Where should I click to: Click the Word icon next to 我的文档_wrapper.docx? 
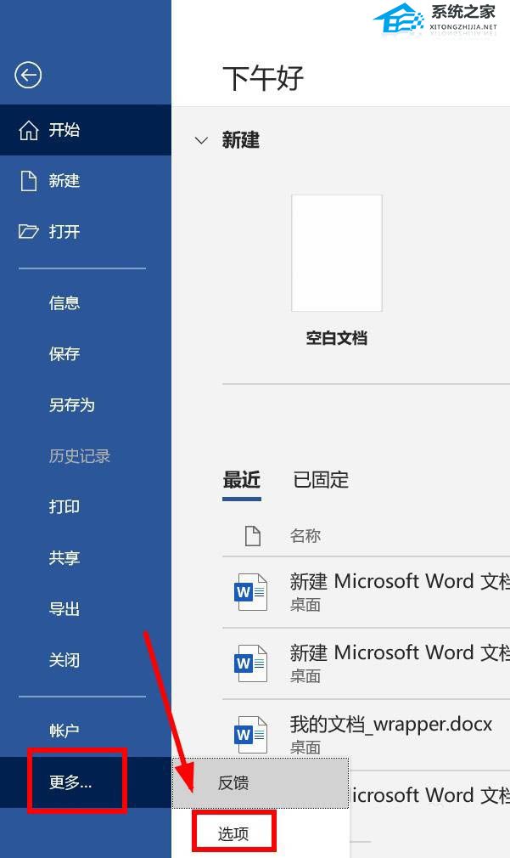pos(250,734)
